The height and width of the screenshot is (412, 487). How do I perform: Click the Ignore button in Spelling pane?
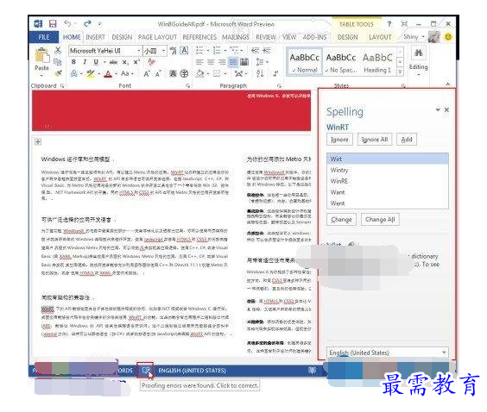[x=339, y=140]
